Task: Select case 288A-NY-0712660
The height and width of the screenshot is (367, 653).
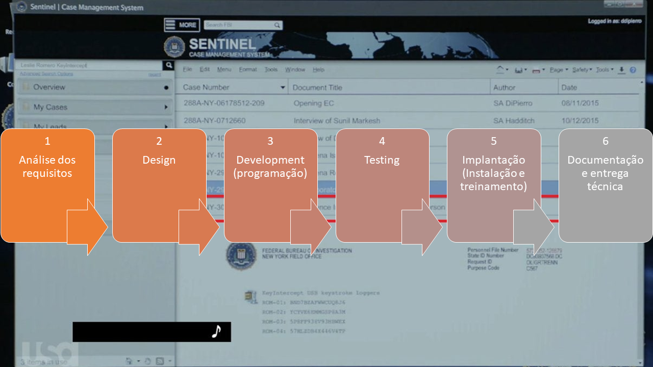Action: click(x=214, y=121)
